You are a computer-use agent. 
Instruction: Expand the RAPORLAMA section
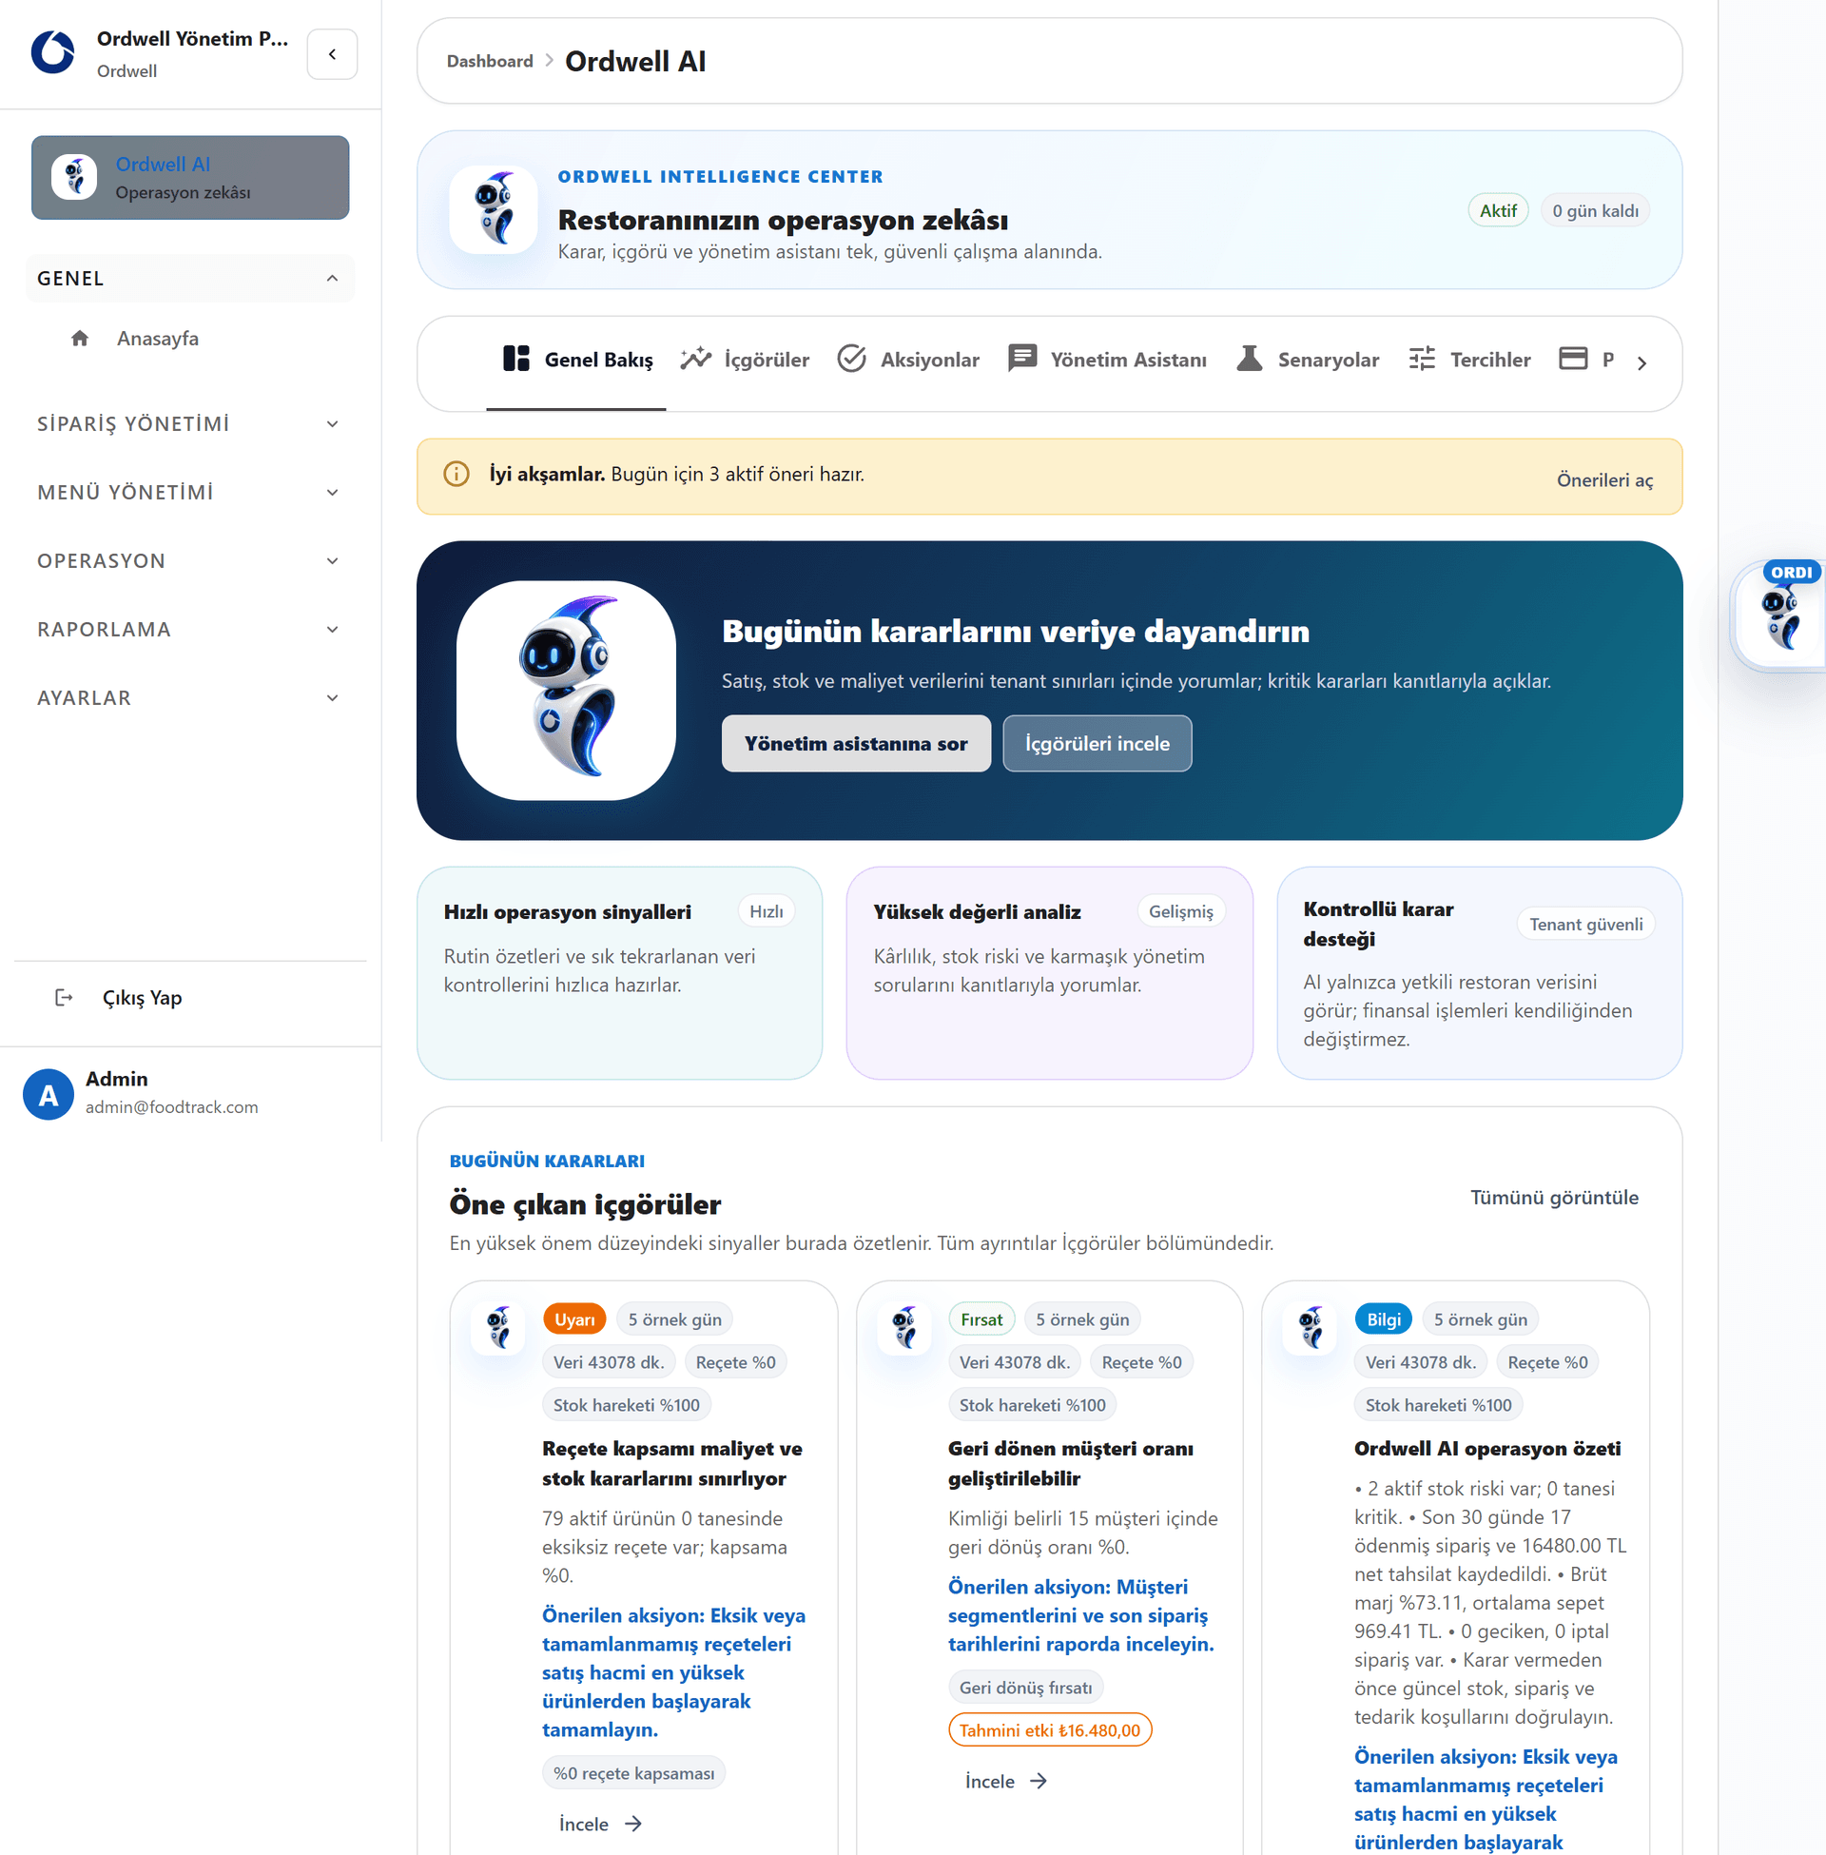[190, 629]
